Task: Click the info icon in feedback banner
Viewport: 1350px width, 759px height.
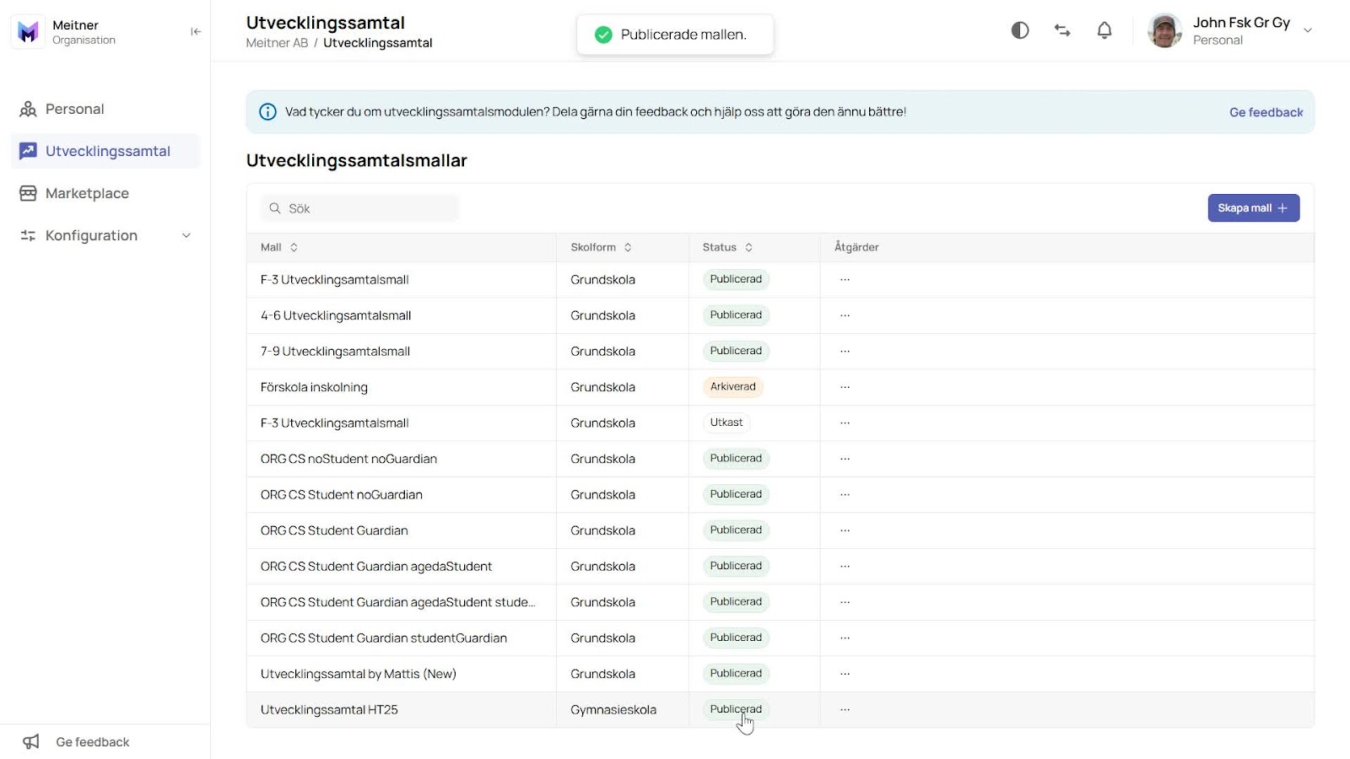Action: pyautogui.click(x=267, y=112)
